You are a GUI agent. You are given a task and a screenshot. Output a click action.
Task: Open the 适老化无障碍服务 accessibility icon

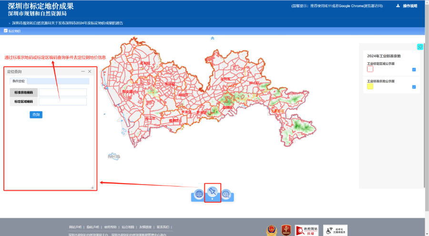336,230
